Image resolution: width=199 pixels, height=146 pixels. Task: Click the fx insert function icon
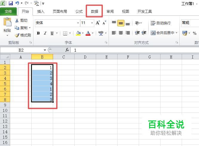coord(67,50)
